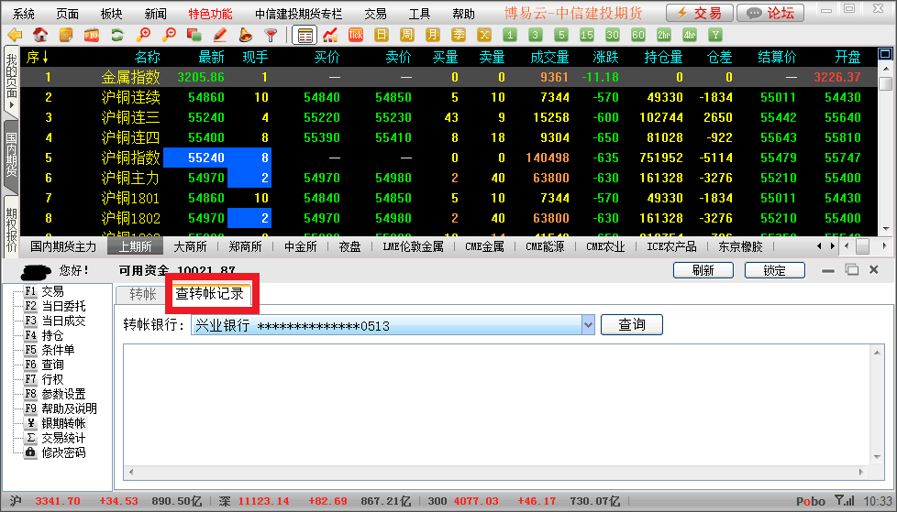Open the 特色功能 menu
Image resolution: width=897 pixels, height=512 pixels.
coord(210,14)
